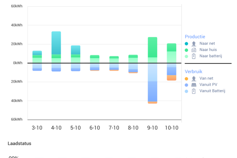237x158 pixels.
Task: Click the Productie legend heading
Action: point(195,37)
